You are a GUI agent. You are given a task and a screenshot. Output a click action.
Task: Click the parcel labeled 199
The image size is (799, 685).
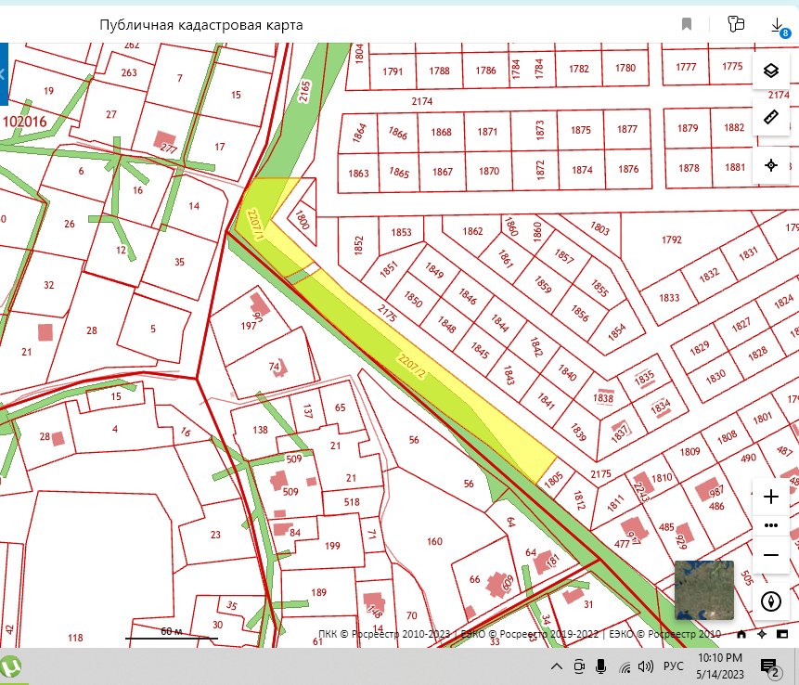tap(332, 546)
